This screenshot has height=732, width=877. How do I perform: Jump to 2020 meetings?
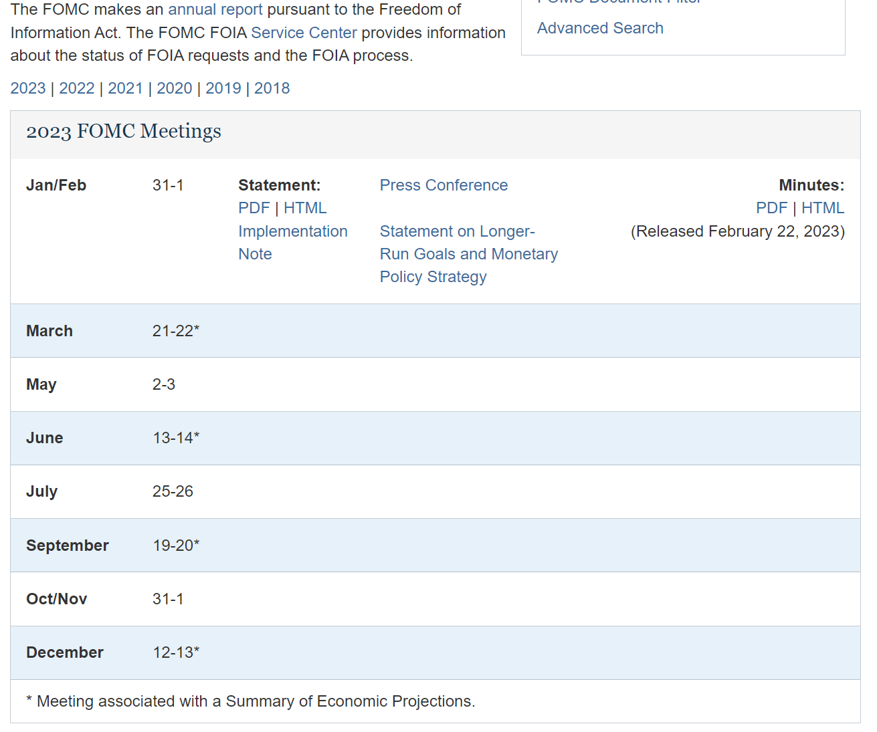point(175,88)
